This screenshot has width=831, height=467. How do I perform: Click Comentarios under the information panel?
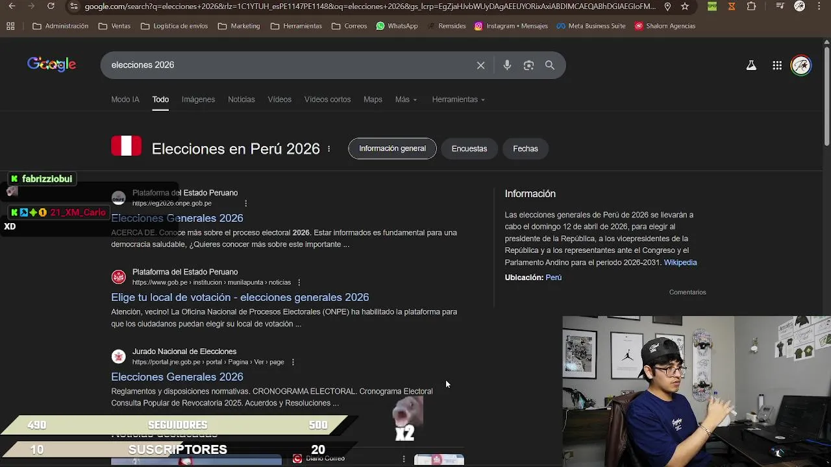[x=688, y=292]
